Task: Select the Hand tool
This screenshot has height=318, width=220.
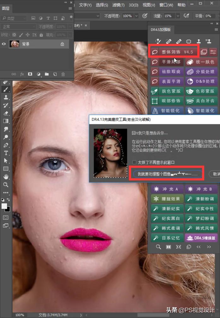Action: [6, 177]
